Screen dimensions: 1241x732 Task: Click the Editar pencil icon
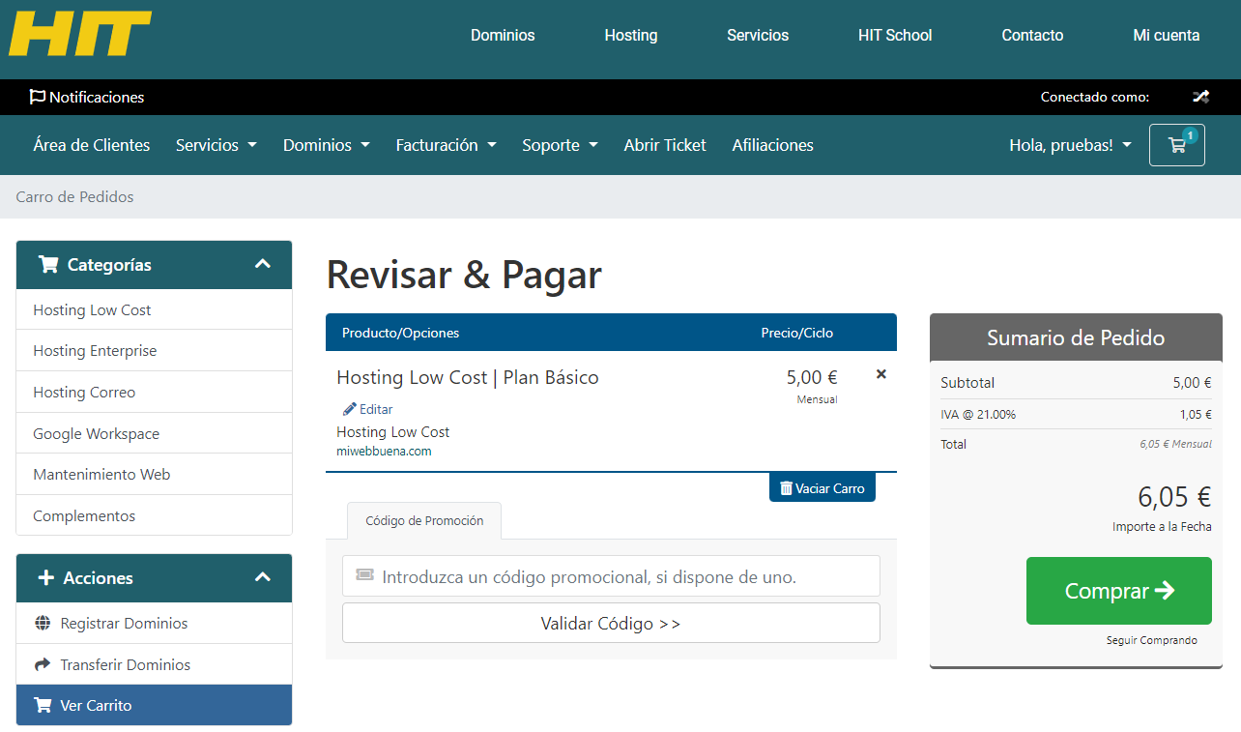349,409
